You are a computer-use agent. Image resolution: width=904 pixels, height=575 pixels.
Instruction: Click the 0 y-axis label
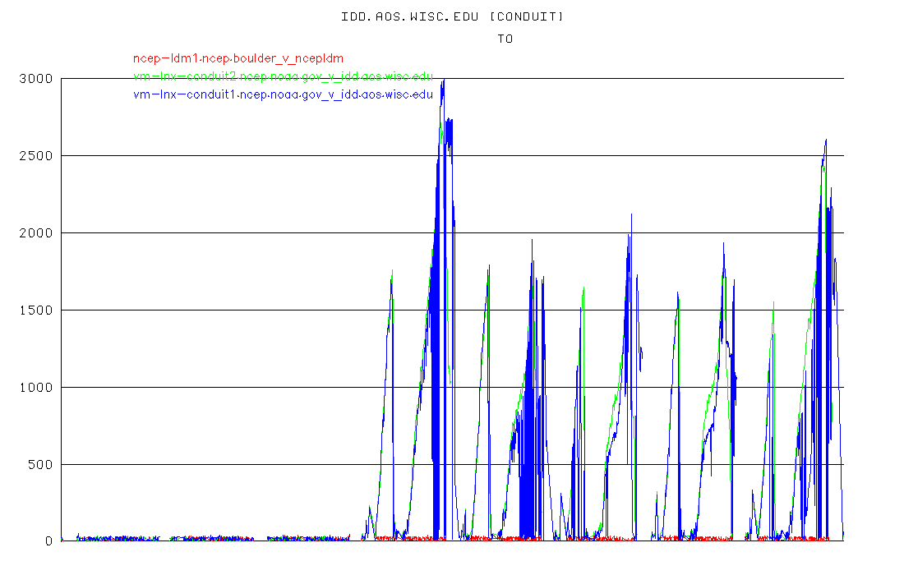click(x=49, y=541)
